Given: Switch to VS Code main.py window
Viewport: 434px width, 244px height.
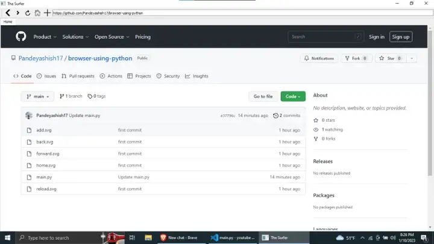Looking at the screenshot, I should click(x=233, y=237).
